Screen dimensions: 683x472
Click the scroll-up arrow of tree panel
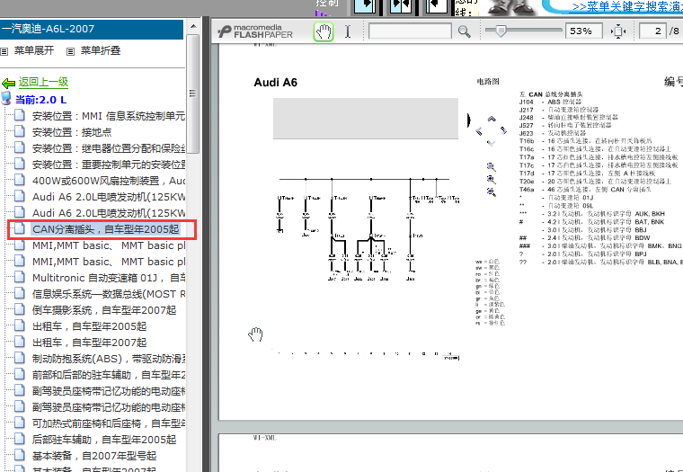coord(192,26)
